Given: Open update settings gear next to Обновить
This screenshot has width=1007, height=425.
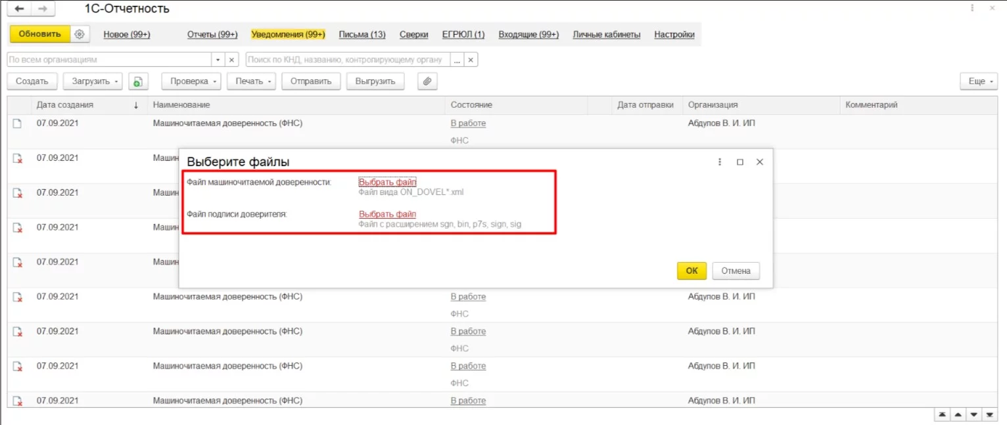Looking at the screenshot, I should pyautogui.click(x=80, y=34).
